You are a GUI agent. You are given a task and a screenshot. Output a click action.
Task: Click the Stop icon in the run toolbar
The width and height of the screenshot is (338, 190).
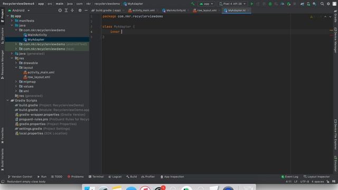(x=295, y=4)
